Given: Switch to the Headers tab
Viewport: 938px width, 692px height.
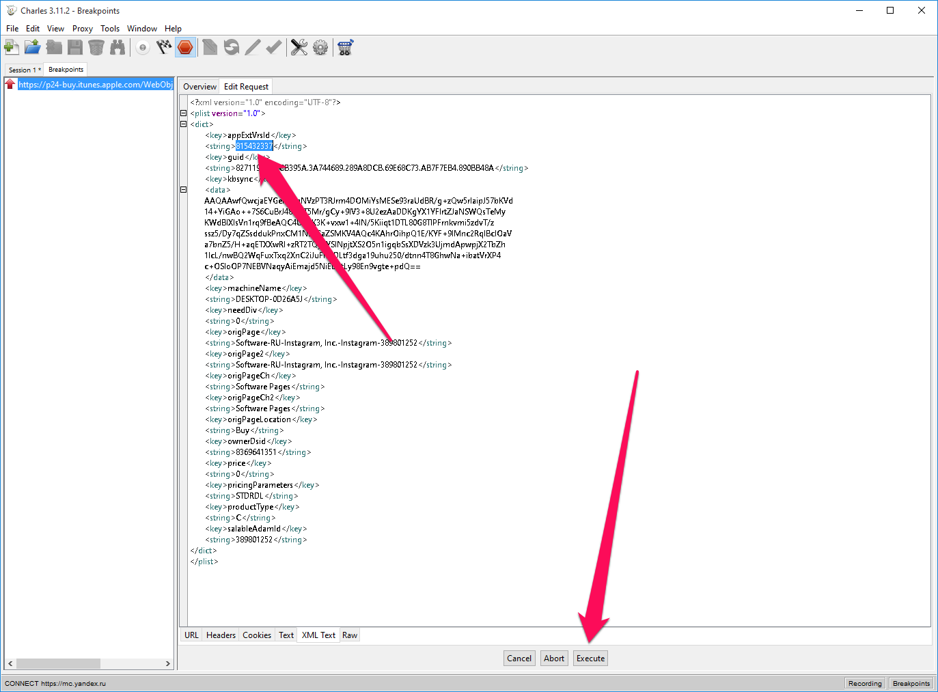Looking at the screenshot, I should 221,635.
